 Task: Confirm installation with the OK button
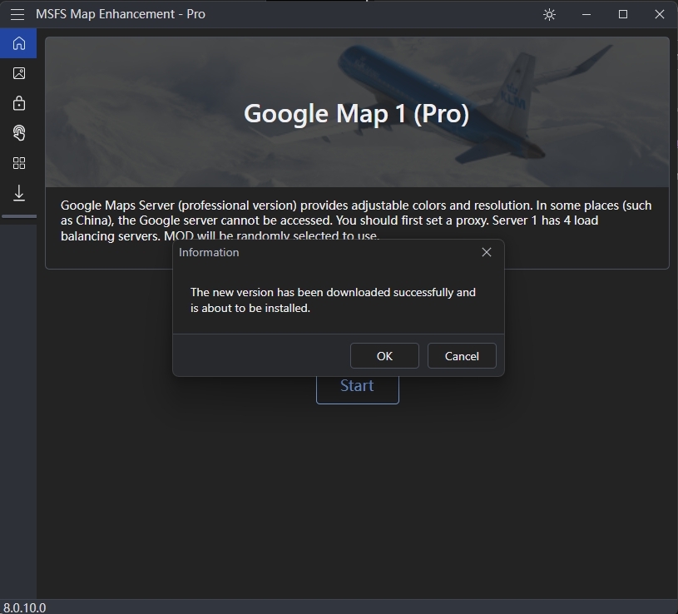pyautogui.click(x=384, y=356)
